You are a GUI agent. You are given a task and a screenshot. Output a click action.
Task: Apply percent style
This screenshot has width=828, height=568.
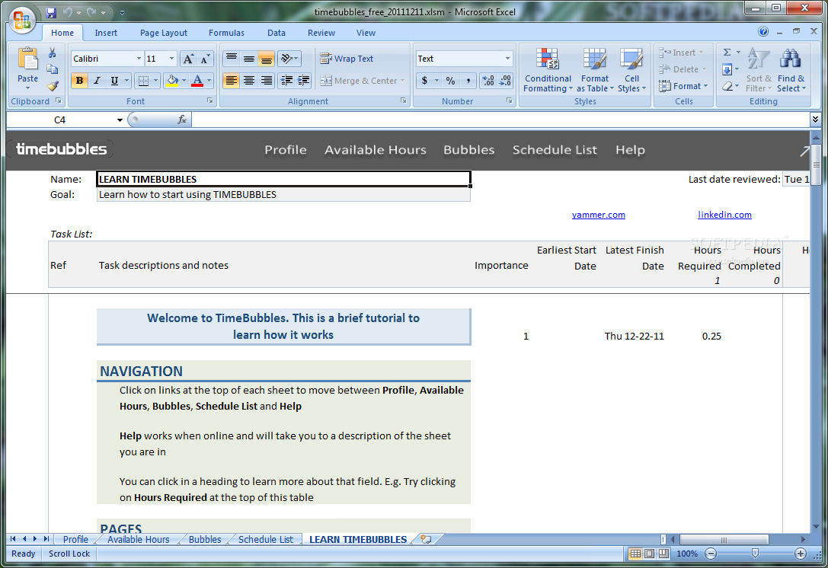pos(450,81)
